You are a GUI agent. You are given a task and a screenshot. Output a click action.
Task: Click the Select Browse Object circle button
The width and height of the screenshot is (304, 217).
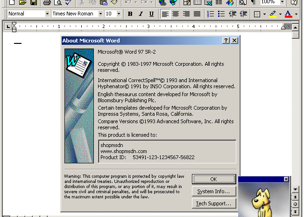[x=295, y=204]
